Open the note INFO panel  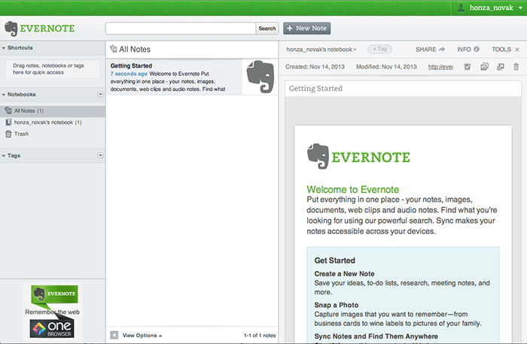coord(468,50)
